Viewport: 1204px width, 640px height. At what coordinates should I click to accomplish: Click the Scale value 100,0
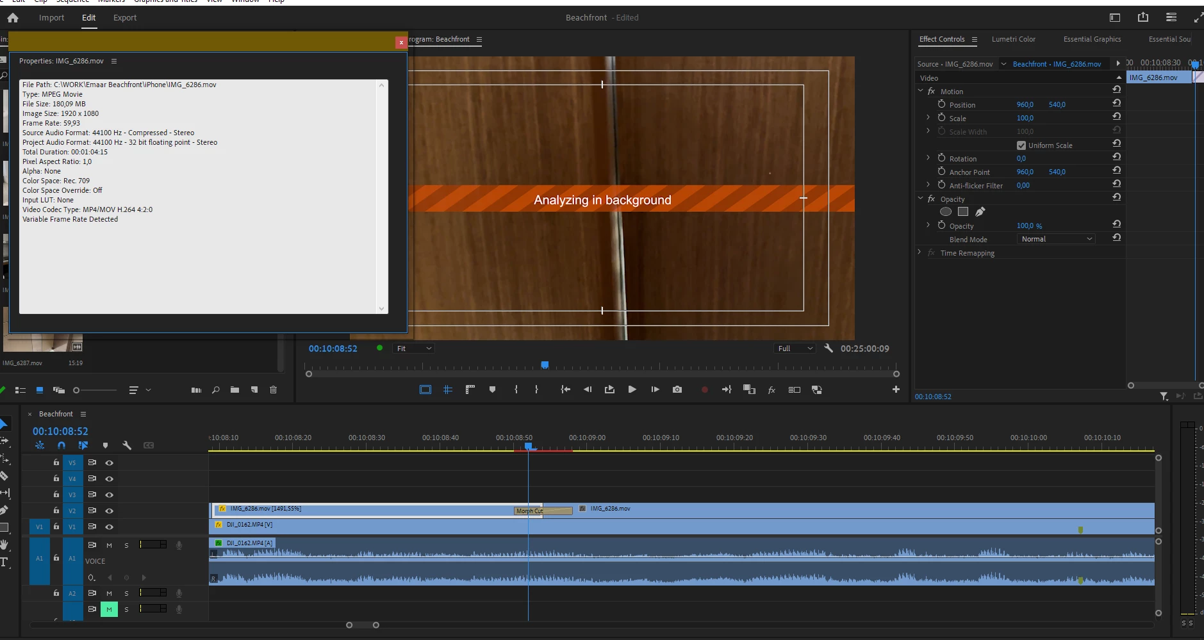click(1025, 118)
